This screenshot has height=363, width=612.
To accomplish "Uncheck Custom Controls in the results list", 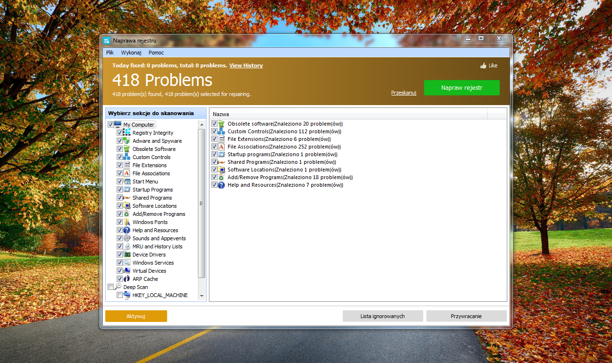I will (x=215, y=131).
